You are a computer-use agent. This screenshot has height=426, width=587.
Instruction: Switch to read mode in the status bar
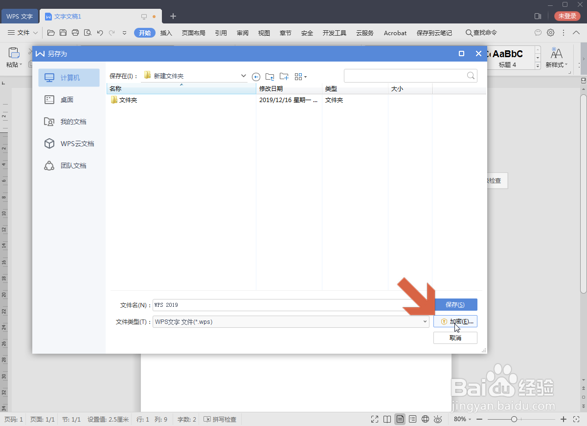(387, 419)
